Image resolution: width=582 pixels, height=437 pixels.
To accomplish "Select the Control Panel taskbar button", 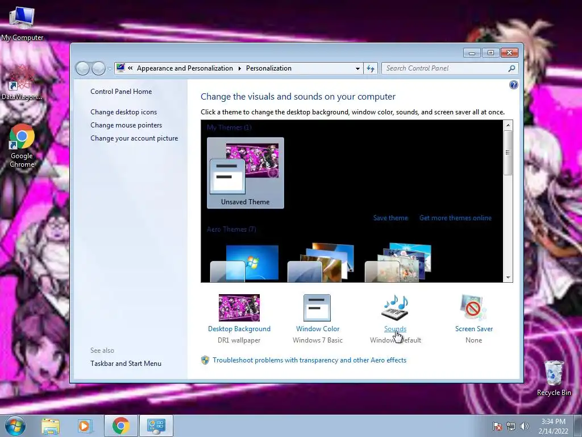I will [x=156, y=426].
